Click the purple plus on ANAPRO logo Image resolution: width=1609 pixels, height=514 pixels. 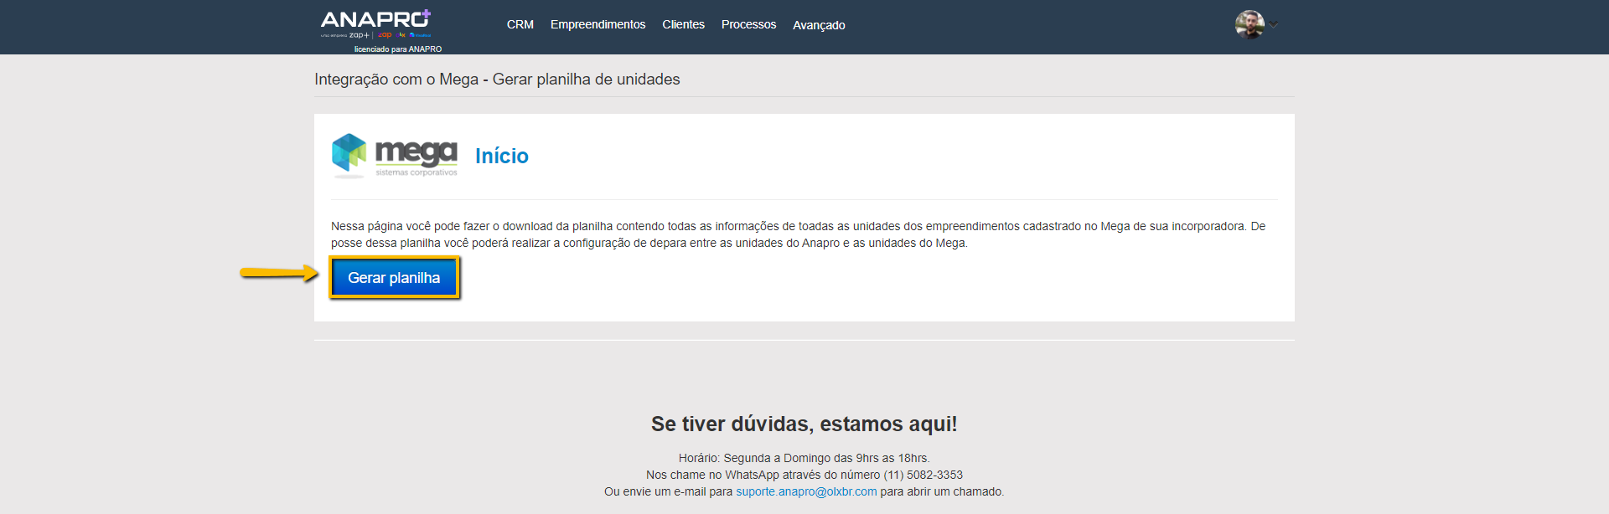(x=426, y=14)
